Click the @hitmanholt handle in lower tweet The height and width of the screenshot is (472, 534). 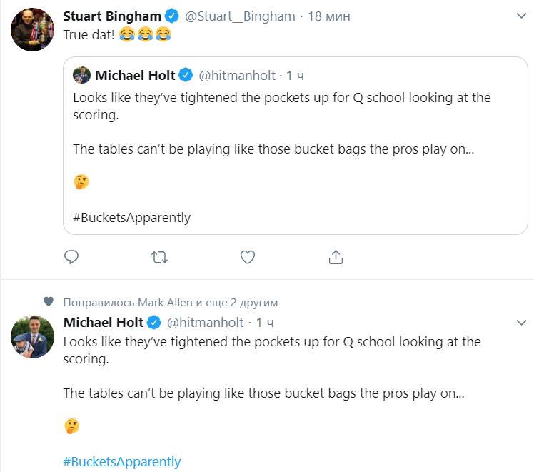(x=205, y=322)
